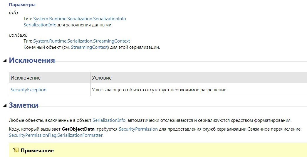Click the Исключения heading
The height and width of the screenshot is (157, 307).
32,60
